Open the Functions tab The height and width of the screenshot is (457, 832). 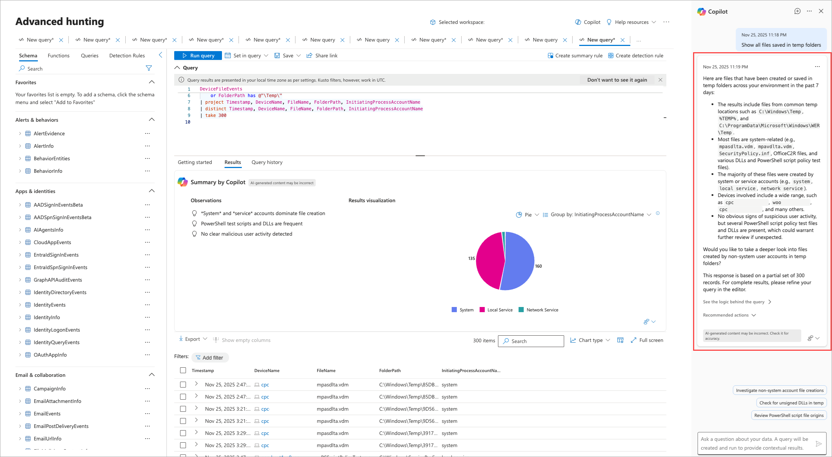click(x=58, y=56)
